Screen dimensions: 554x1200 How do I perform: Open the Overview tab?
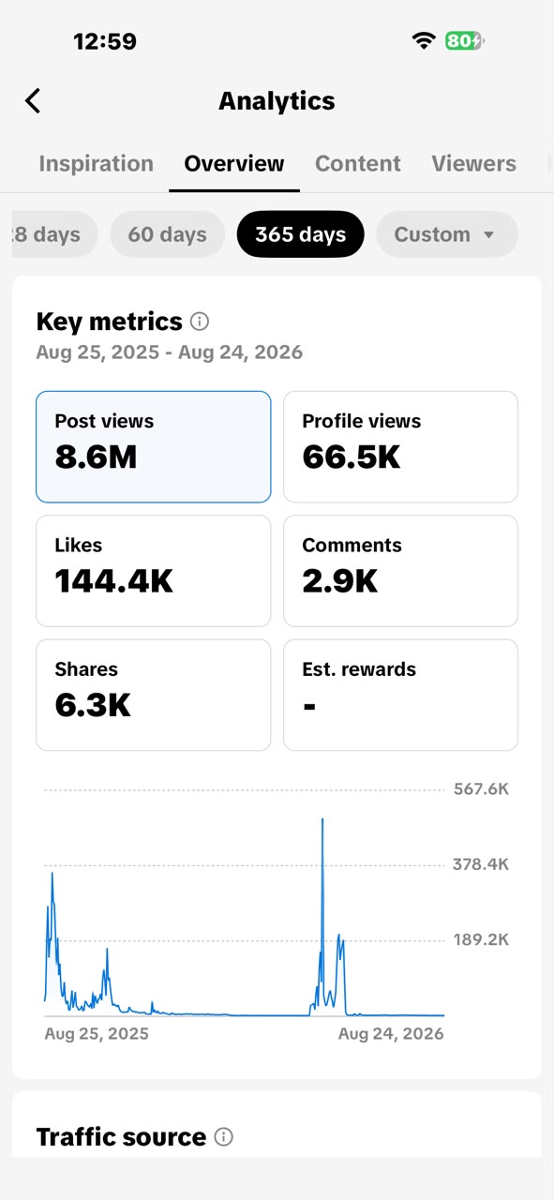point(234,163)
